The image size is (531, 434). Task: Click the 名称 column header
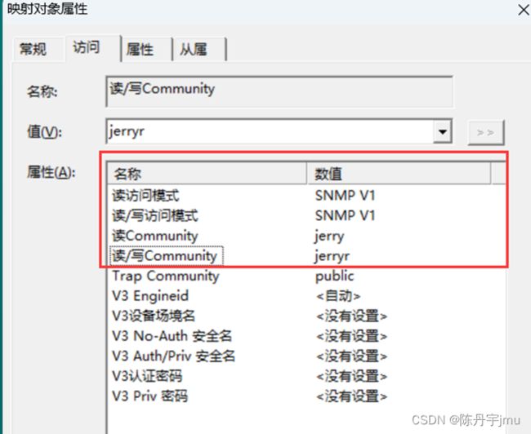[207, 174]
